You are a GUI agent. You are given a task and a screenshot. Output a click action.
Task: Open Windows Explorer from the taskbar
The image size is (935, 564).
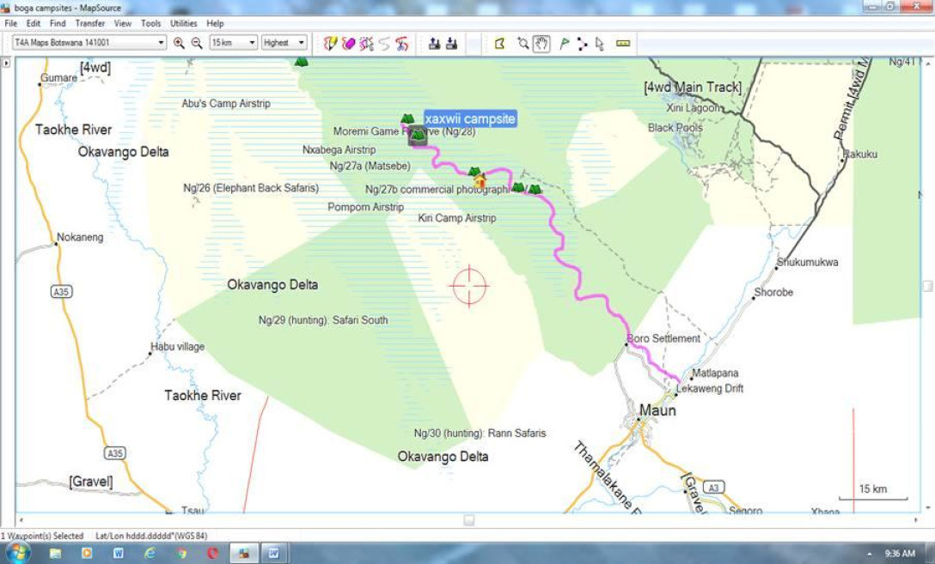point(56,554)
